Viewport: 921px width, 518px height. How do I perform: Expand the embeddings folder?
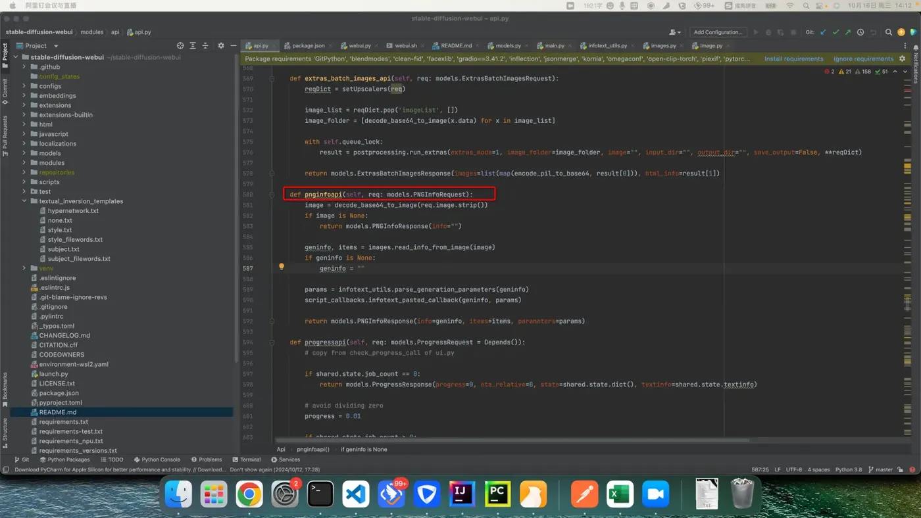[24, 96]
